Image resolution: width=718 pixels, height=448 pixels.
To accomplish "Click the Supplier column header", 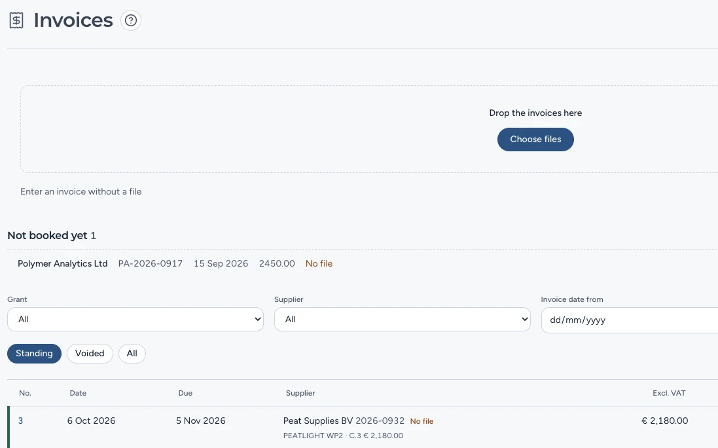I will pyautogui.click(x=300, y=393).
